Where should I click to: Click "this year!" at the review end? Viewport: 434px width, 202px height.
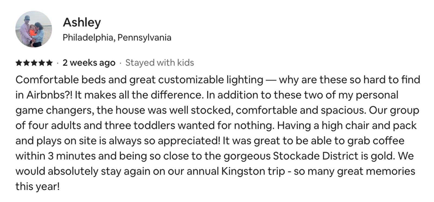[x=37, y=187]
